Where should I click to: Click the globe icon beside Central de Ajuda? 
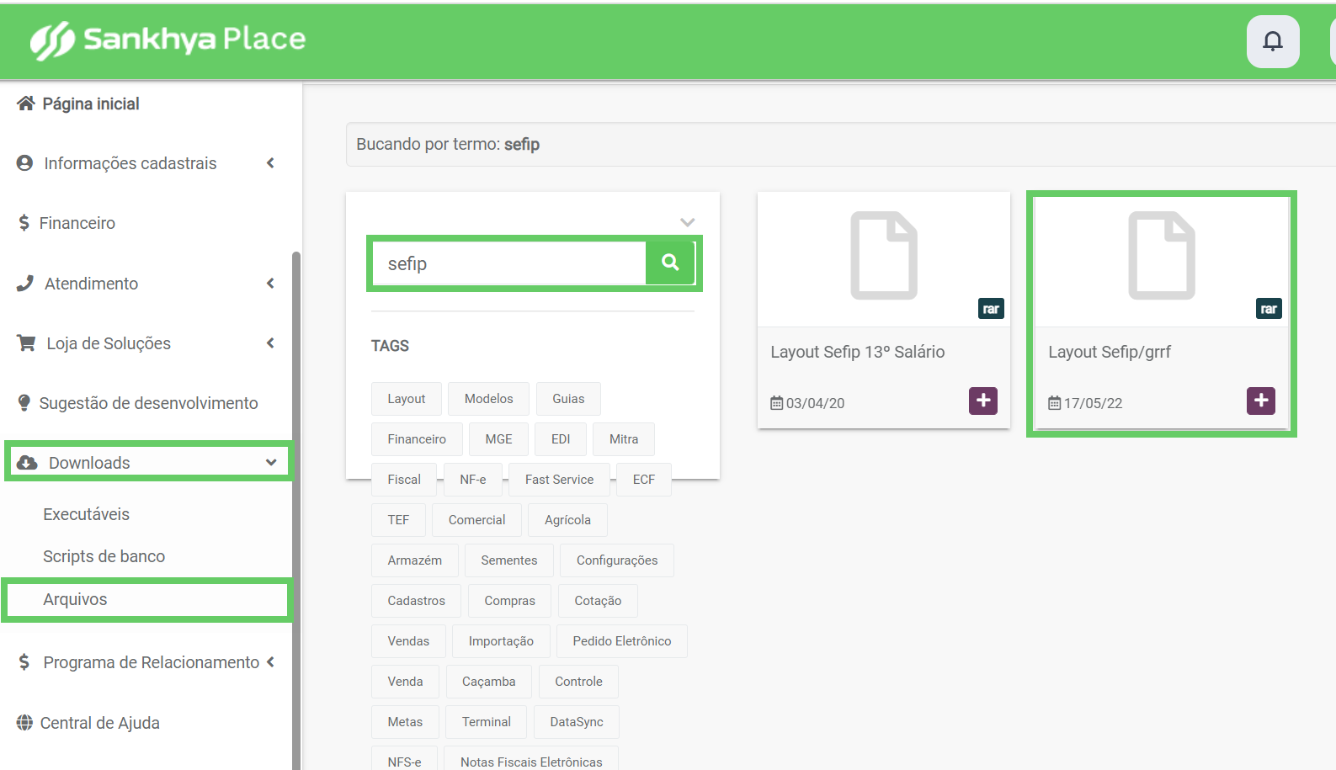click(25, 723)
